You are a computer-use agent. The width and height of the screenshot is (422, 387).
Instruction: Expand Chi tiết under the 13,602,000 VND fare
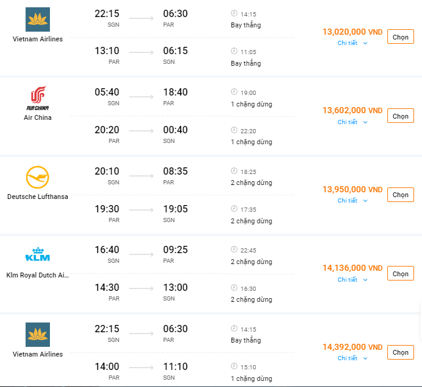tap(353, 122)
